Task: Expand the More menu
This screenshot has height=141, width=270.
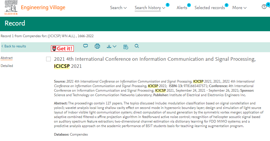Action: [x=239, y=8]
